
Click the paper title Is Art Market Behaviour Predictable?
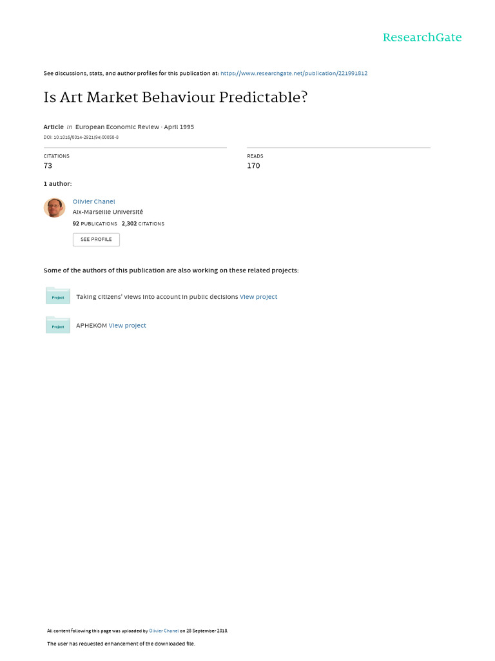[x=175, y=98]
